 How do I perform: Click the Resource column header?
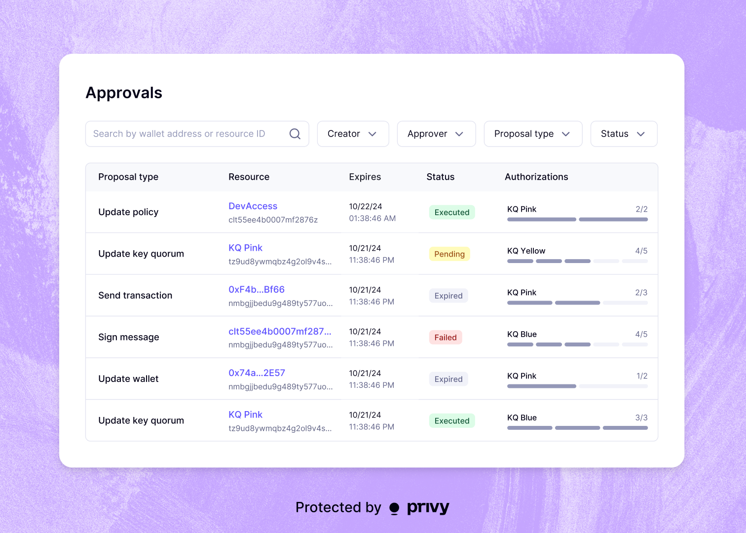249,177
